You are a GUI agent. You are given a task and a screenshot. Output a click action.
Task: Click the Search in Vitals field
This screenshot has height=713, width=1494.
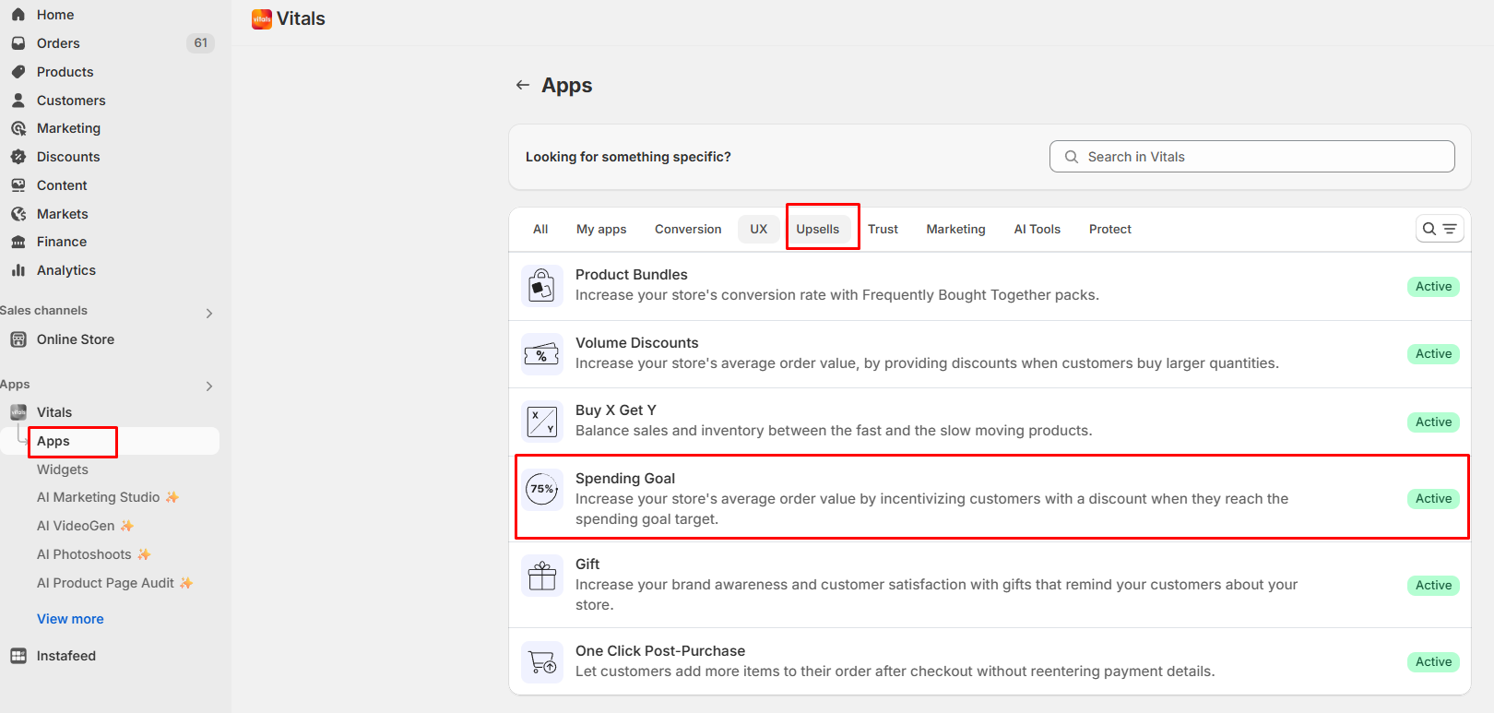[x=1252, y=157]
